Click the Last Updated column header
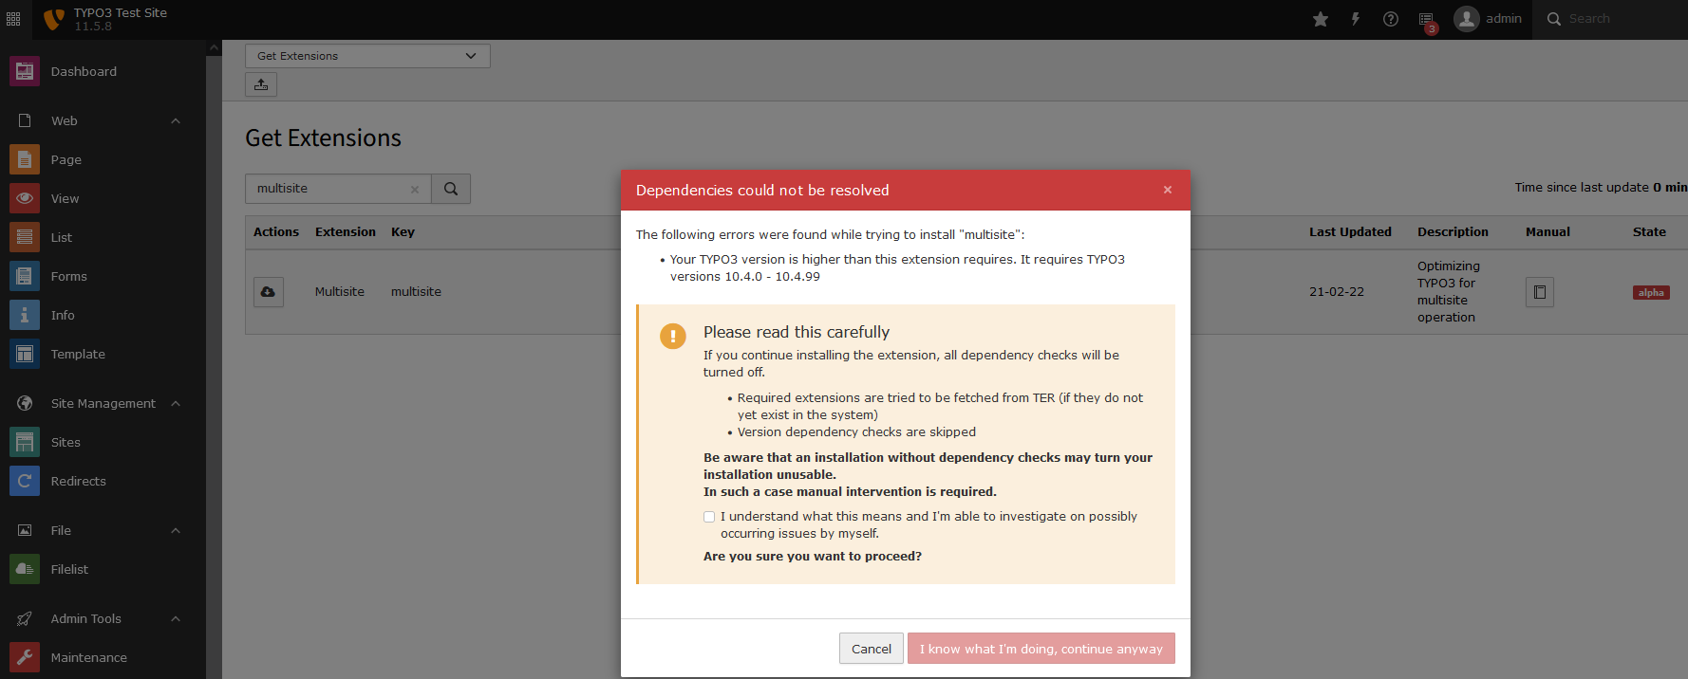The width and height of the screenshot is (1688, 679). (x=1350, y=232)
